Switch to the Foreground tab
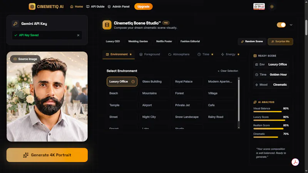This screenshot has width=308, height=173. [x=150, y=54]
